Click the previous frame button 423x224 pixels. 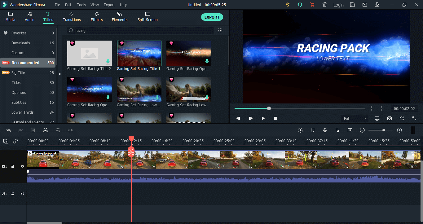coord(238,118)
